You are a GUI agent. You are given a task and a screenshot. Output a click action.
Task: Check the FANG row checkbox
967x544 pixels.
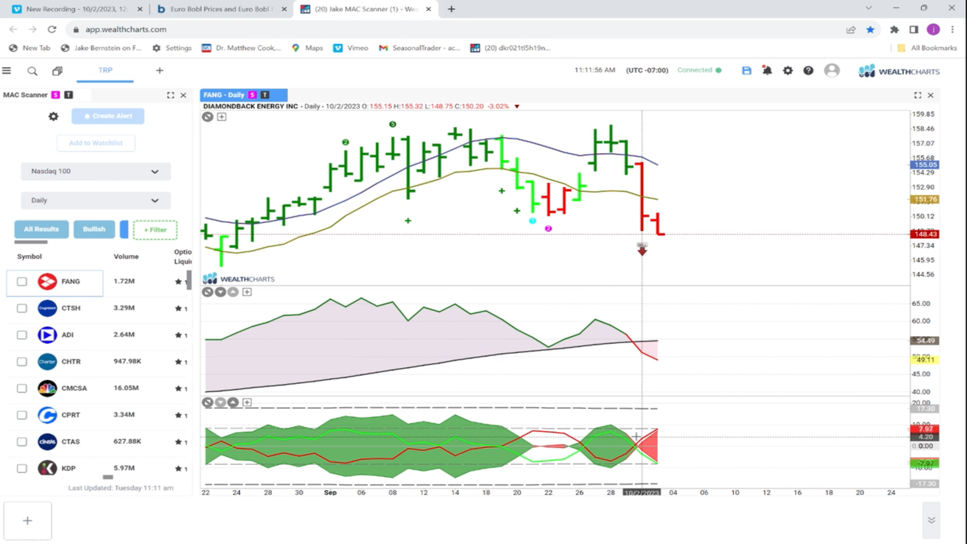pyautogui.click(x=22, y=282)
